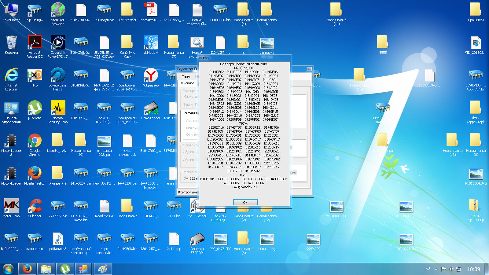Image resolution: width=489 pixels, height=275 pixels.
Task: Switch to the Основное tab
Action: click(x=187, y=83)
